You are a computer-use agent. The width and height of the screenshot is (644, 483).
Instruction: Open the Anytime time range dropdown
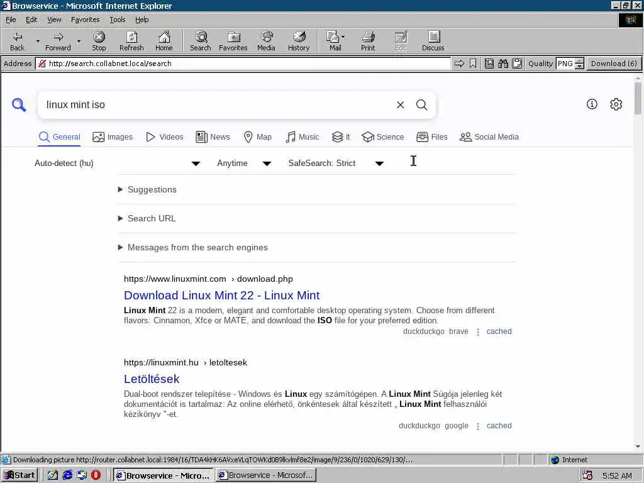pos(244,163)
